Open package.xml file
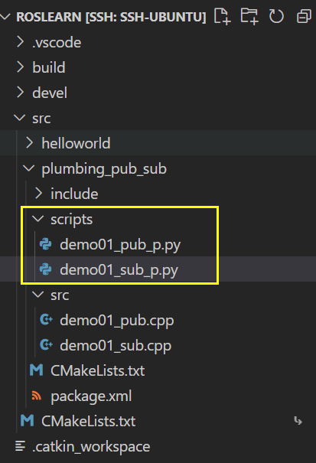The height and width of the screenshot is (463, 316). click(91, 396)
